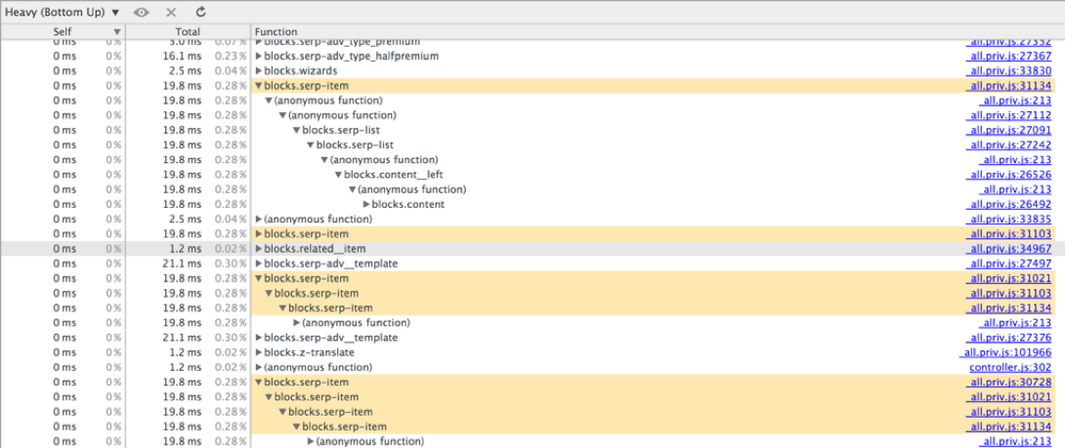Image resolution: width=1065 pixels, height=448 pixels.
Task: Click the sort arrow in the Self header
Action: pos(117,32)
